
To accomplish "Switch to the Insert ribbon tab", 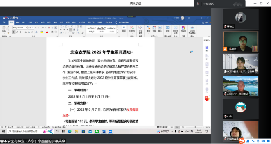I will 24,23.
